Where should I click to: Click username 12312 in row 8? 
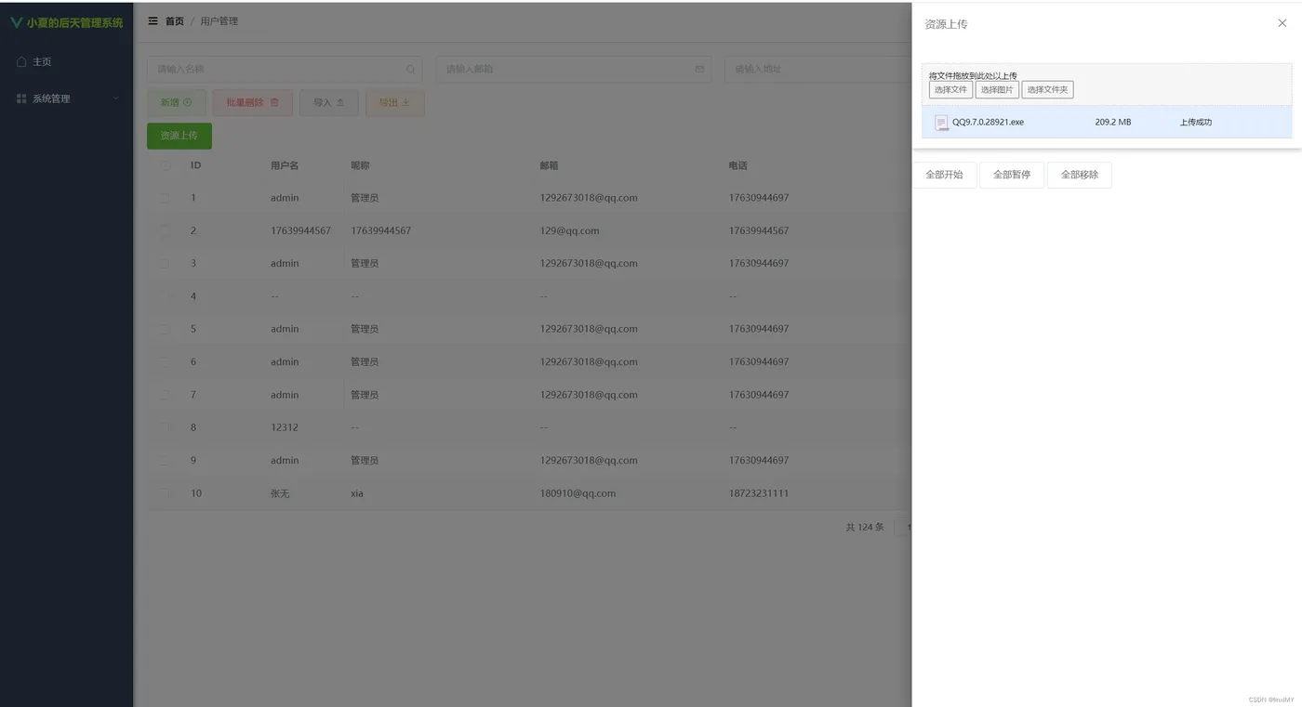[x=285, y=427]
